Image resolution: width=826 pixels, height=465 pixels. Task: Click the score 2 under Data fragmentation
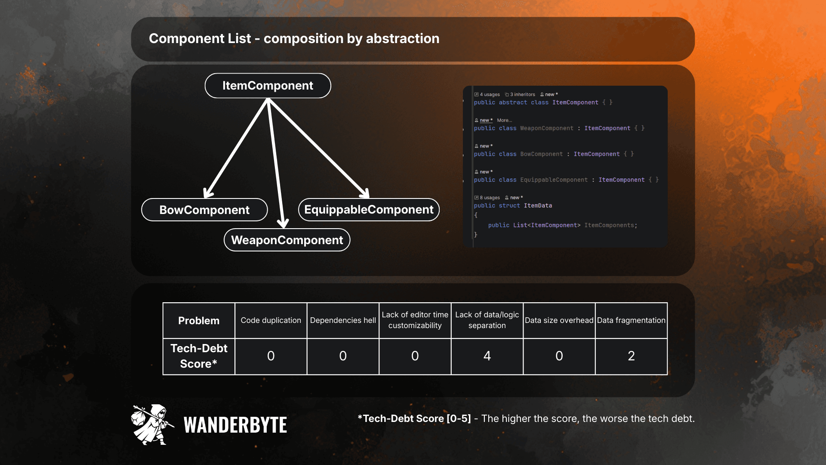pos(631,356)
